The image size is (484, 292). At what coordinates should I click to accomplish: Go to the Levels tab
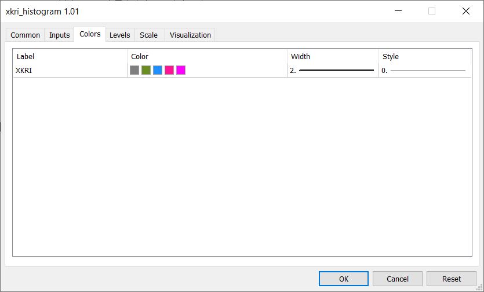pyautogui.click(x=120, y=35)
